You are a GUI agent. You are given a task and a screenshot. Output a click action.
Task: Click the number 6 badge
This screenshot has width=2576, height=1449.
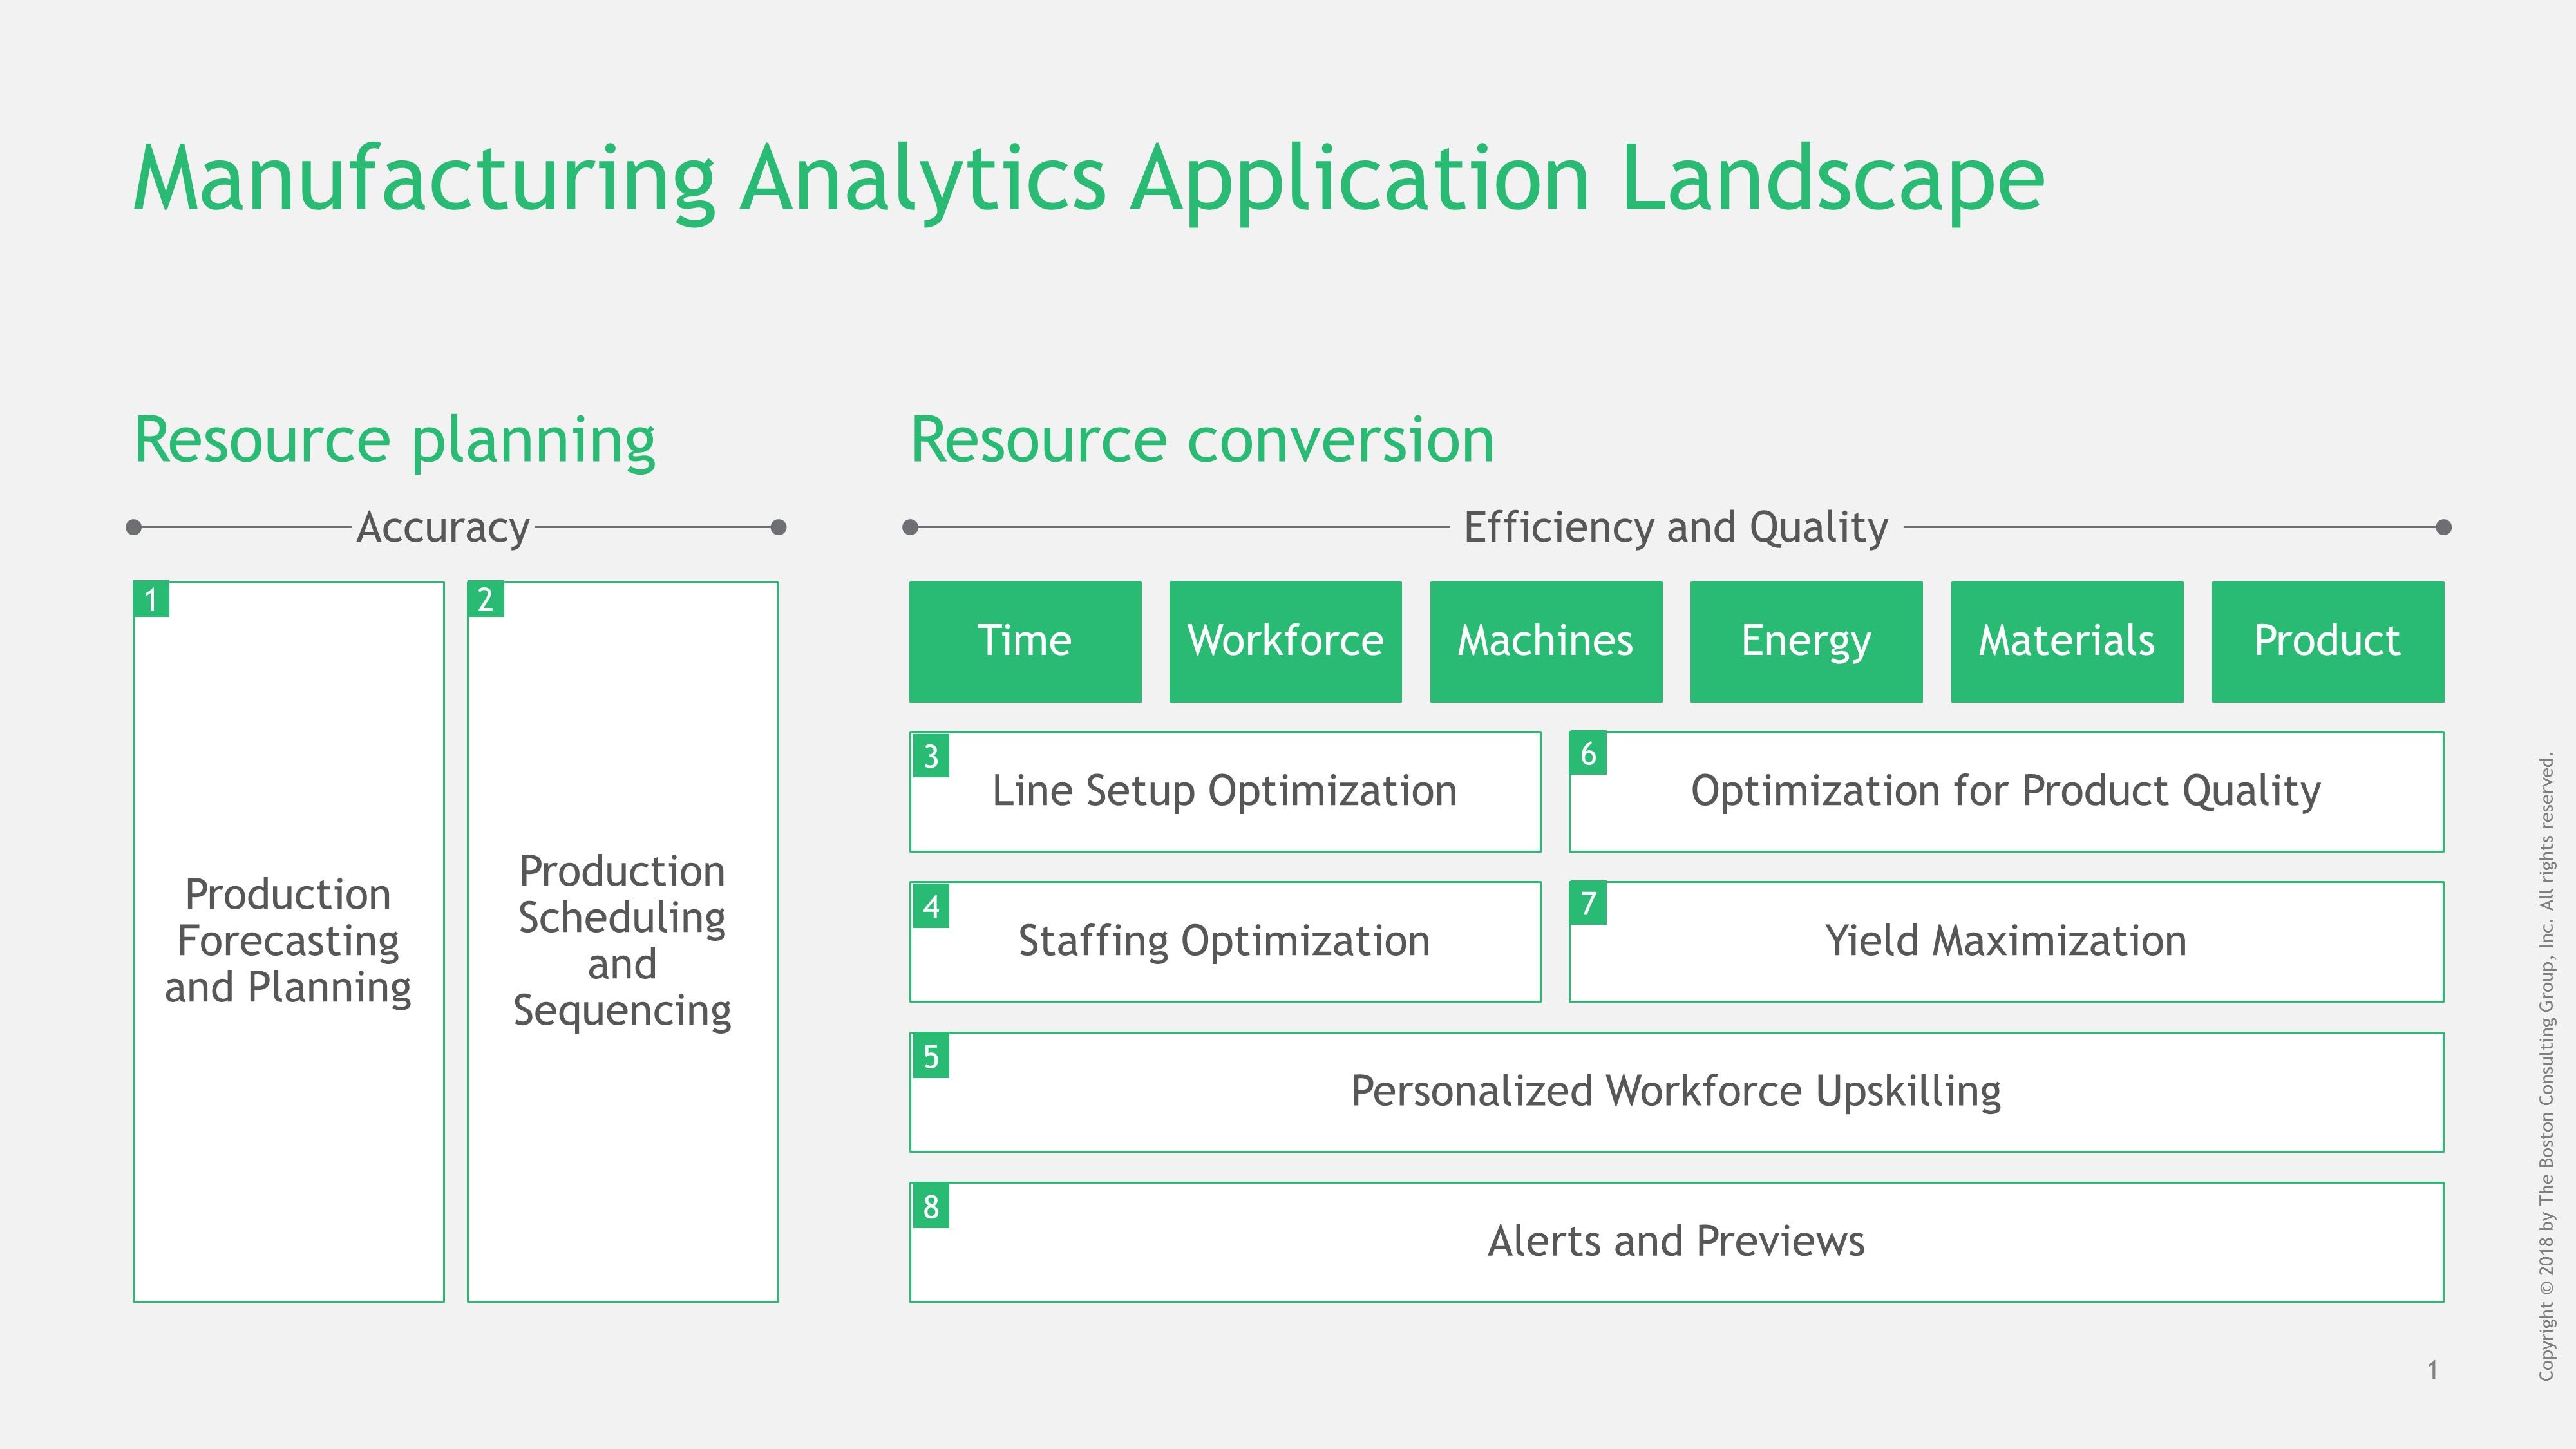1588,753
